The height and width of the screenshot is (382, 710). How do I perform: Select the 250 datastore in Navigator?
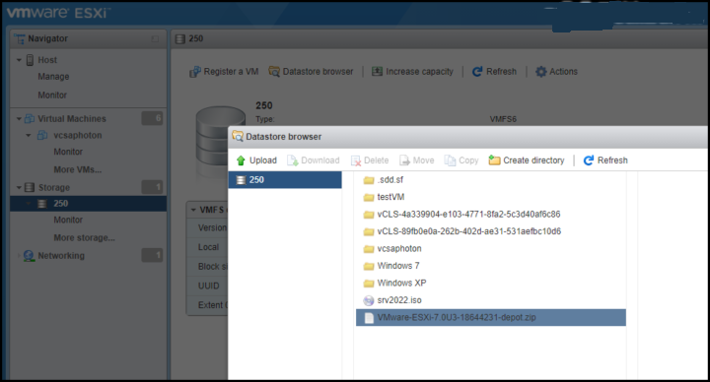pyautogui.click(x=89, y=204)
